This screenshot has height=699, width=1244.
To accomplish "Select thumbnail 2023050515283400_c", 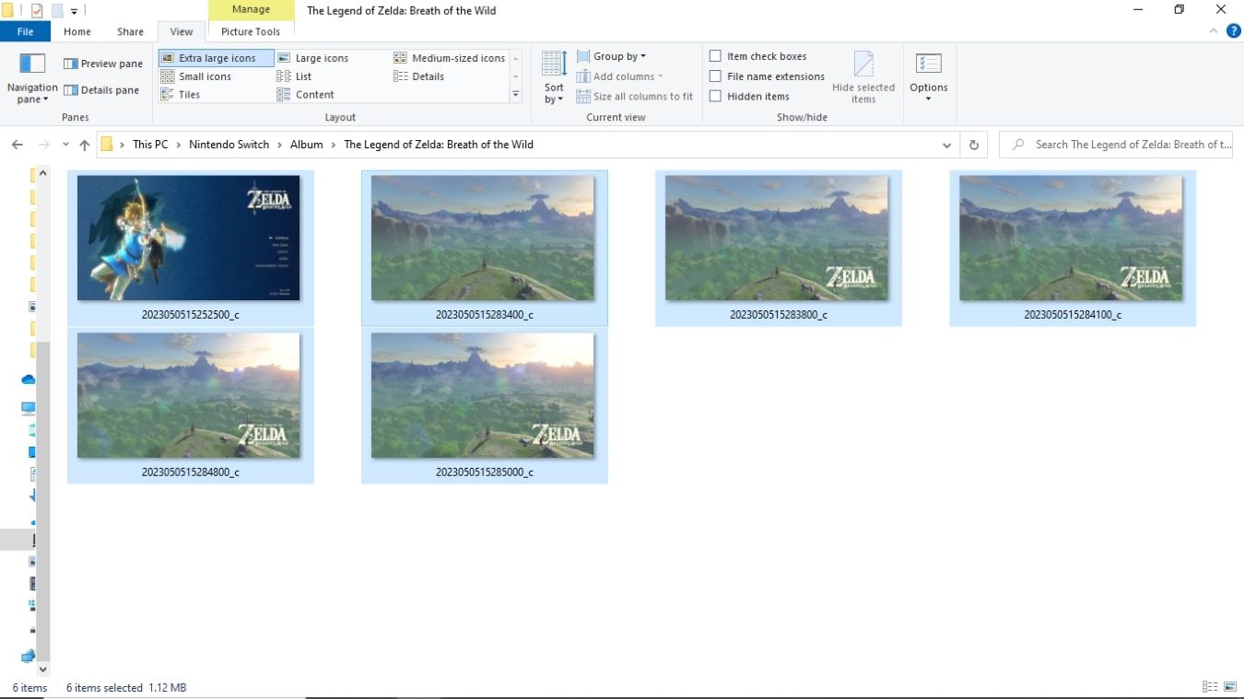I will pos(484,248).
